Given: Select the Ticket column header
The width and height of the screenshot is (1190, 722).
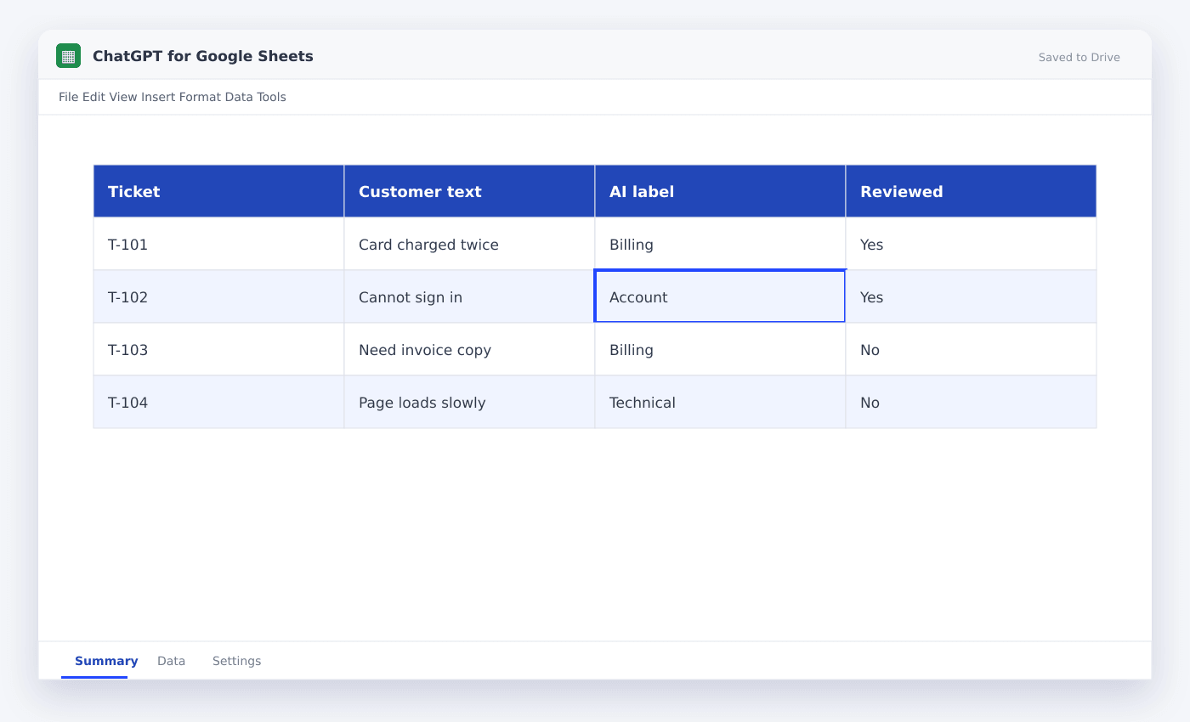Looking at the screenshot, I should point(219,191).
